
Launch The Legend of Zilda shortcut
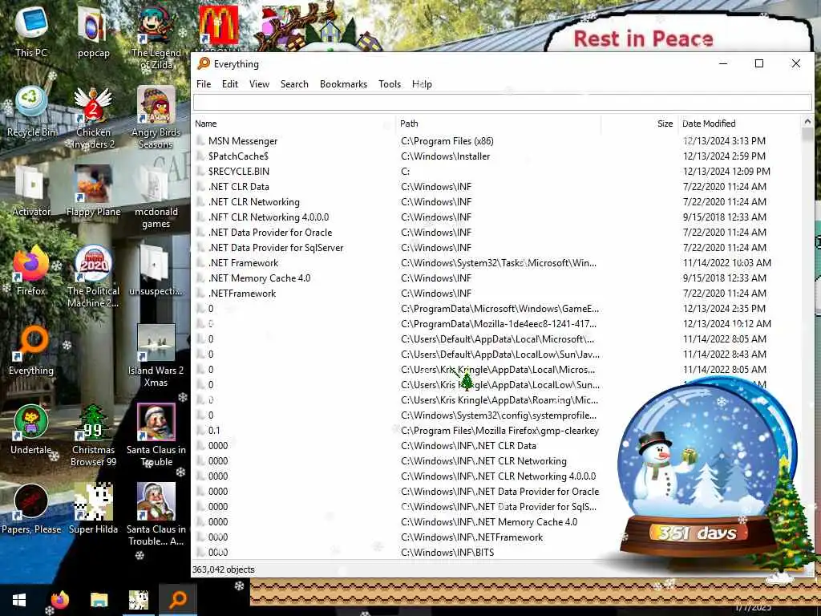(x=156, y=37)
